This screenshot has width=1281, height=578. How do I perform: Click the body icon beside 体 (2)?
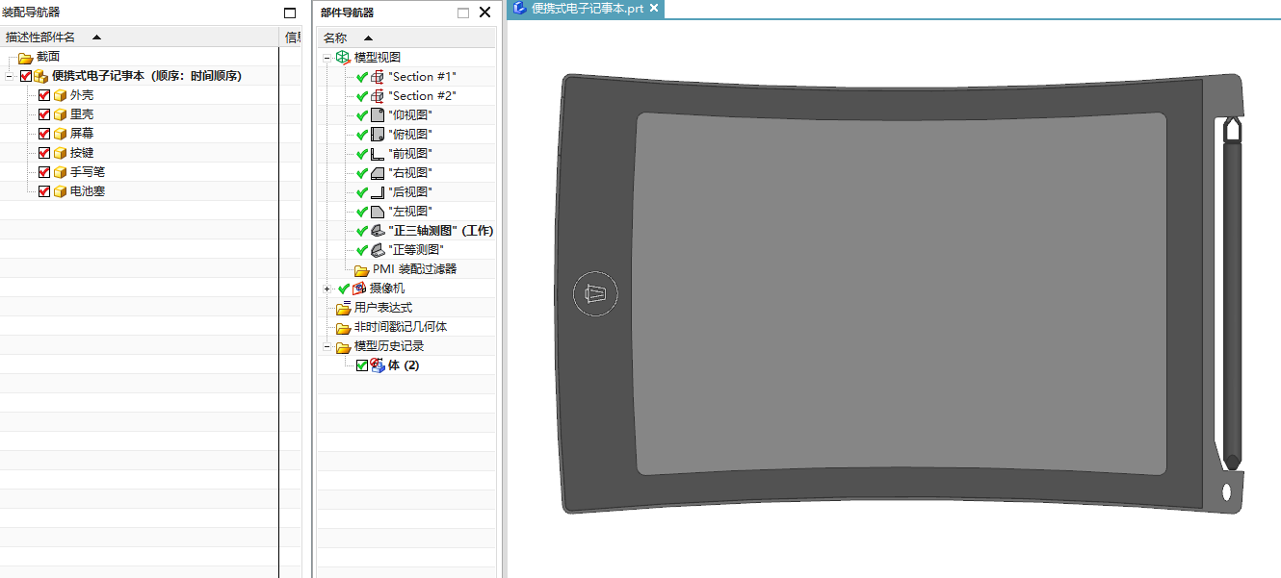378,365
